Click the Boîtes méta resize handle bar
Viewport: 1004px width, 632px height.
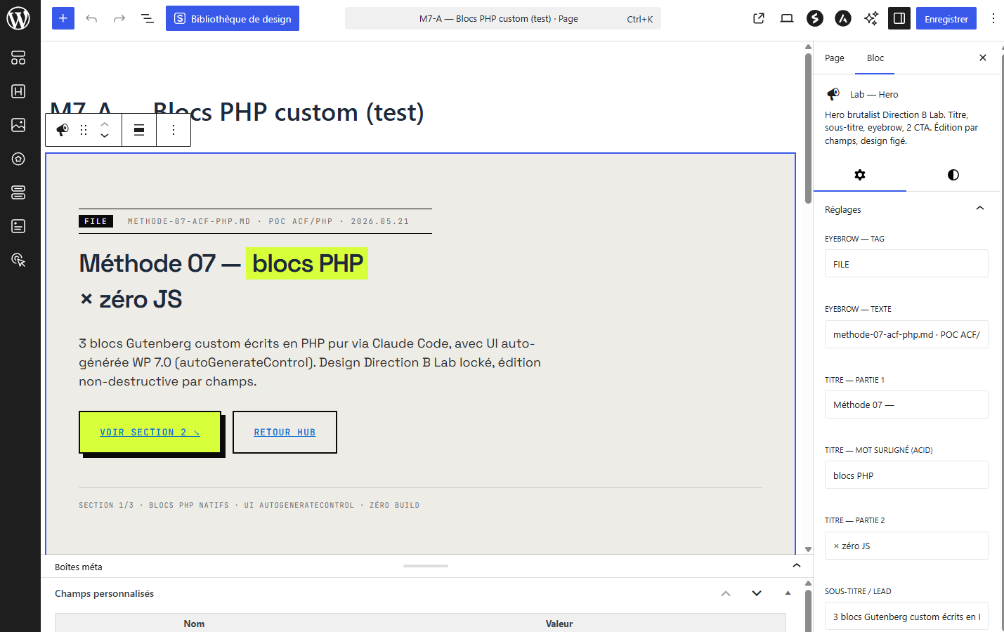coord(426,566)
